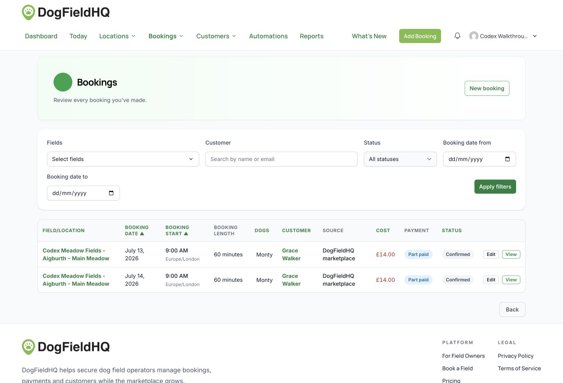
Task: Open Grace Walker customer in July 14 row
Action: coord(291,280)
